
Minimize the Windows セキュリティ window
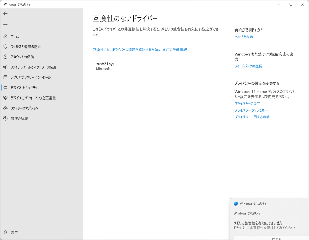[279, 4]
